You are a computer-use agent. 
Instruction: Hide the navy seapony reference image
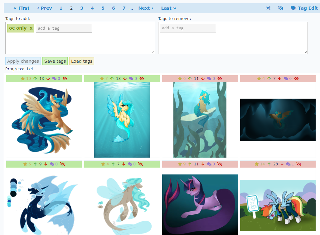pyautogui.click(x=62, y=164)
